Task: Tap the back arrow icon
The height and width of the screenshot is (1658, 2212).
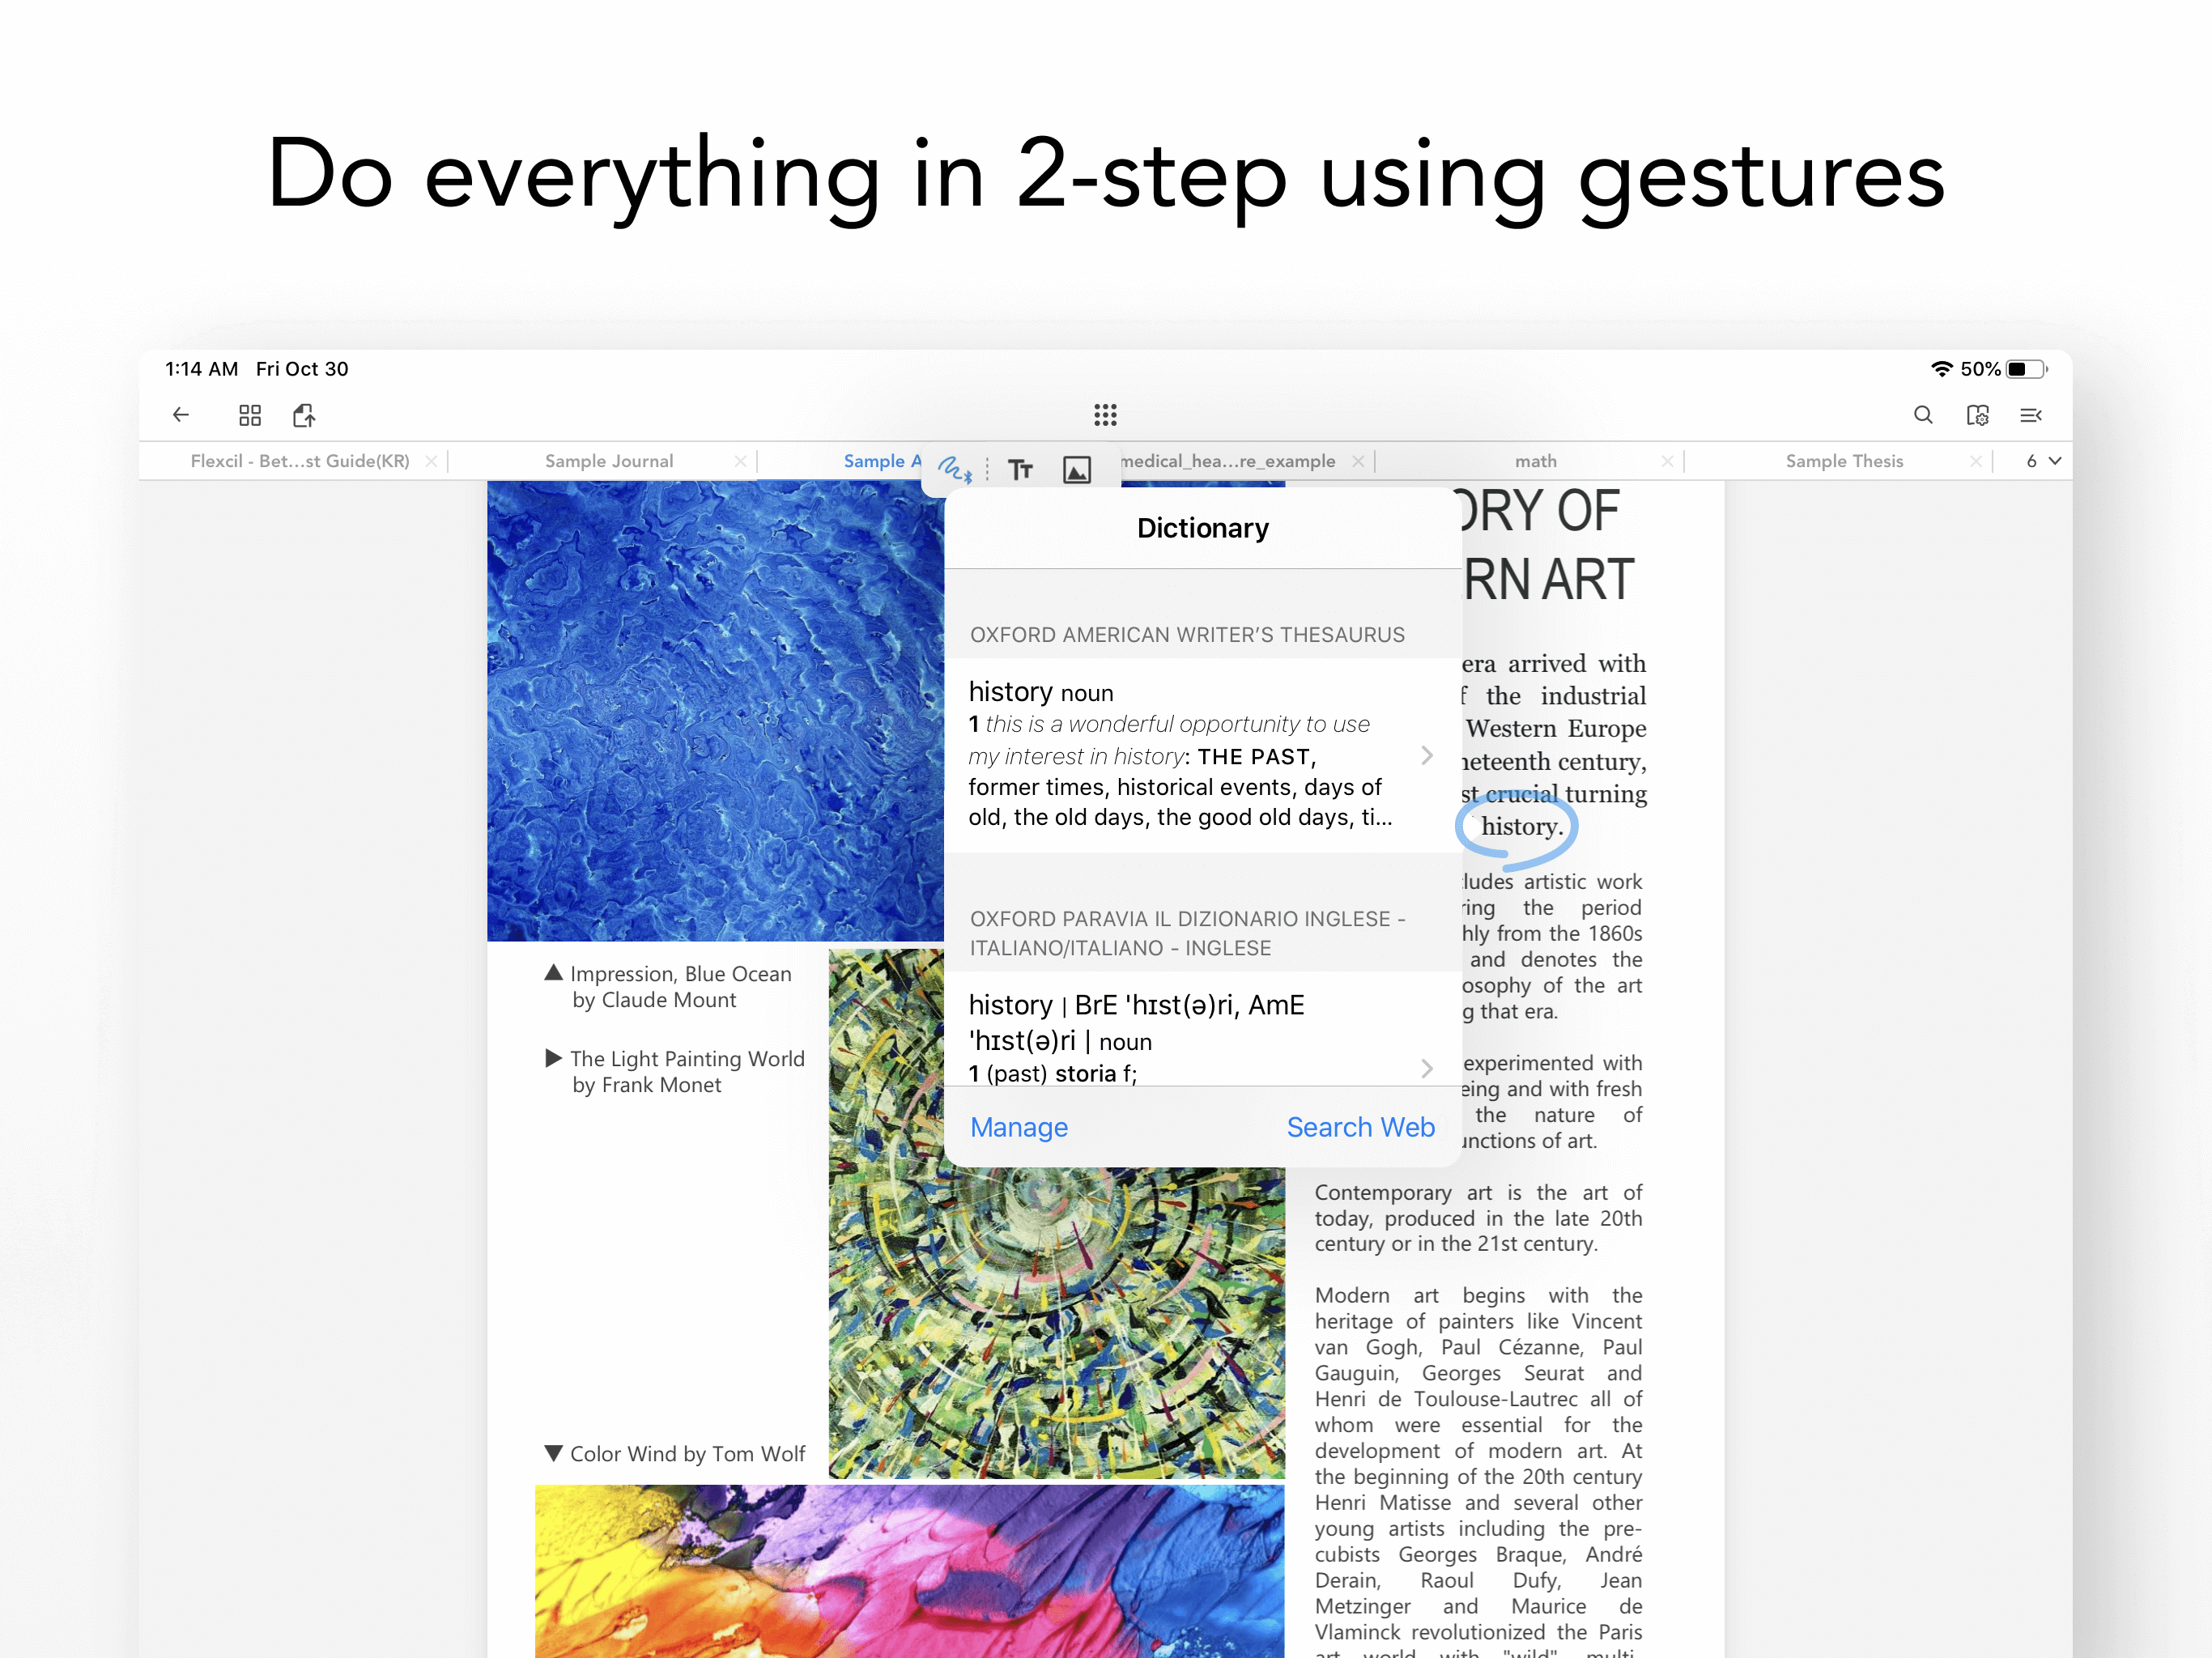Action: pyautogui.click(x=181, y=415)
